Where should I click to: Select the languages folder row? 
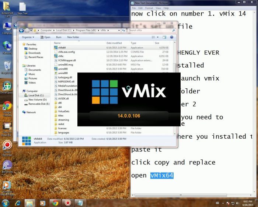coord(111,133)
